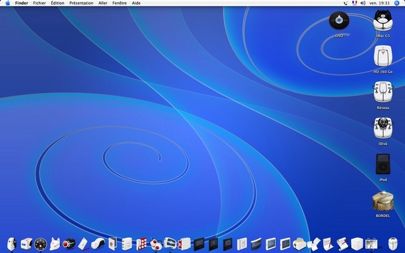Open the plain white cube Dock icon
Viewport: 405px width, 253px height.
[x=357, y=244]
